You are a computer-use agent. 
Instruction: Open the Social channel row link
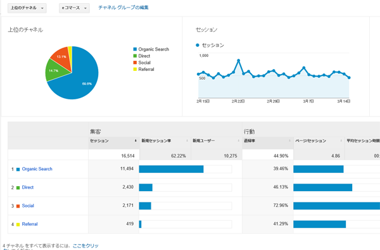28,206
